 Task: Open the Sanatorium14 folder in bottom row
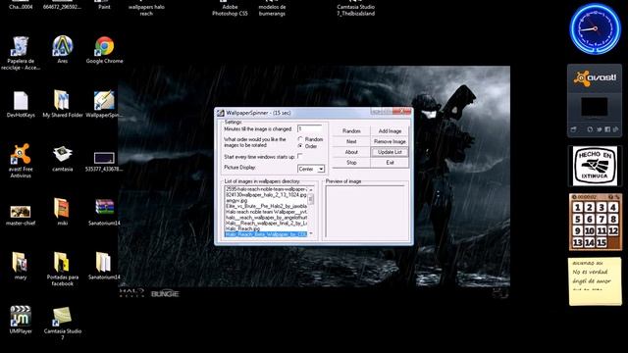coord(104,262)
